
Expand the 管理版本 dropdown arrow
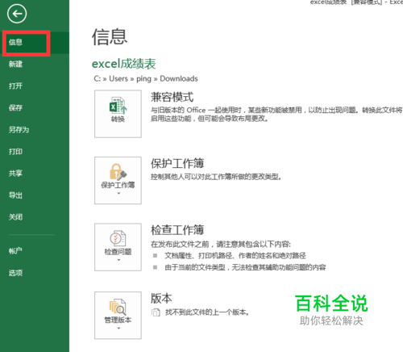click(x=118, y=329)
